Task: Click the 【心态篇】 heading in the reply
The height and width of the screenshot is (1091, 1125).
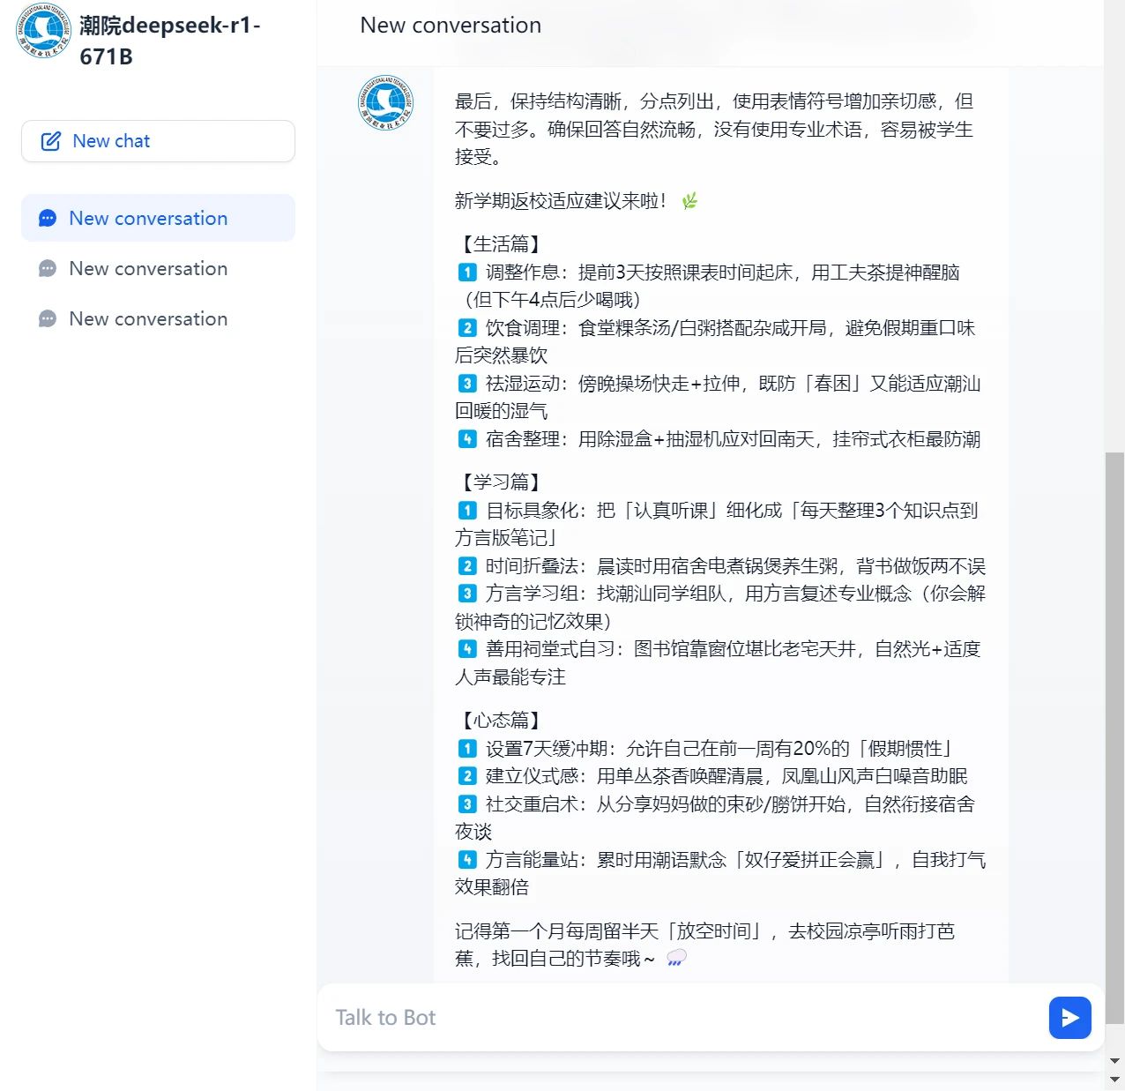Action: 501,721
